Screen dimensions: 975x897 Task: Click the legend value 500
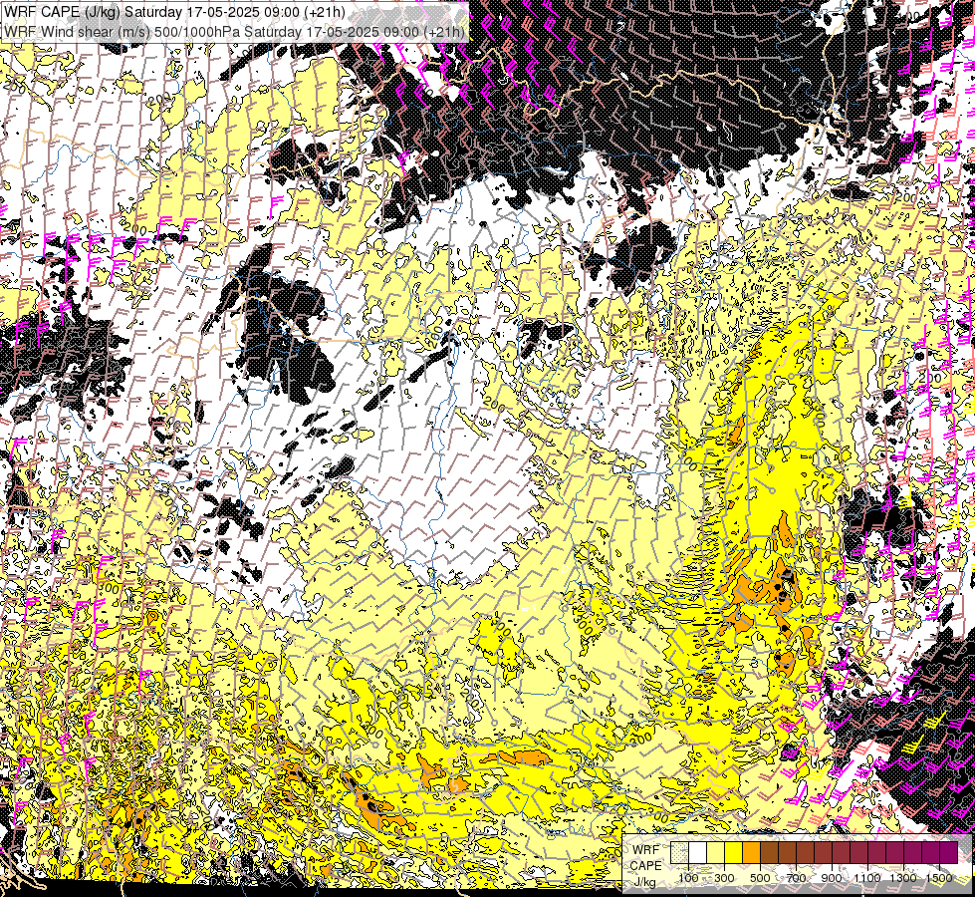pos(760,878)
